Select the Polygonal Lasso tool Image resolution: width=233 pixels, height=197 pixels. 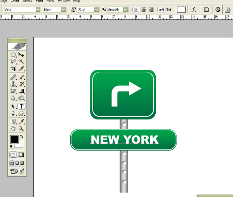click(13, 62)
